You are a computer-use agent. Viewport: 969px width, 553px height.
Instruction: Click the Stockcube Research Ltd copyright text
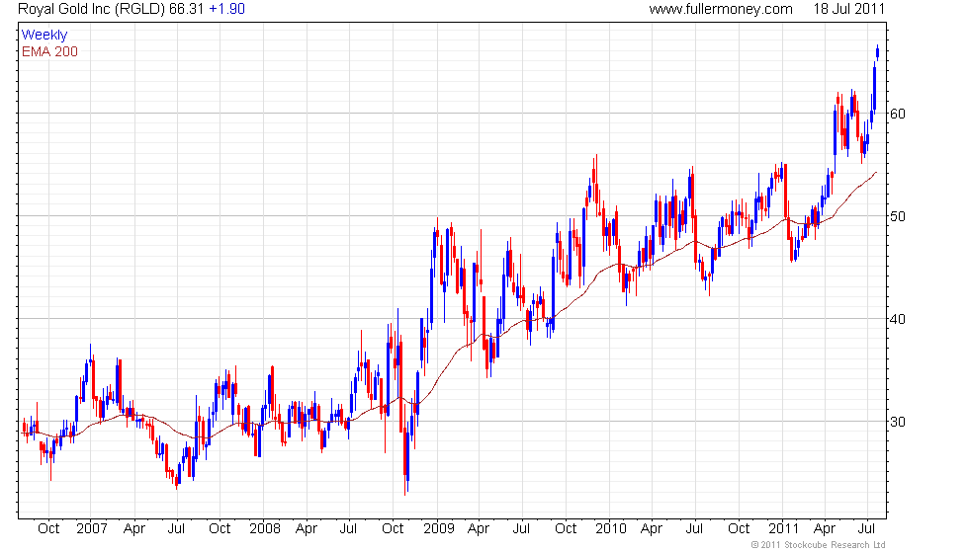[x=818, y=545]
